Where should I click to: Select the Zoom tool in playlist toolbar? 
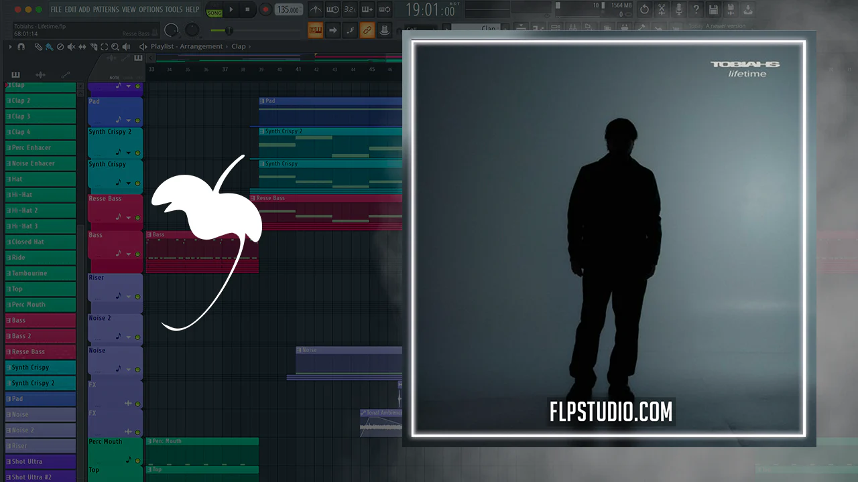(x=115, y=47)
